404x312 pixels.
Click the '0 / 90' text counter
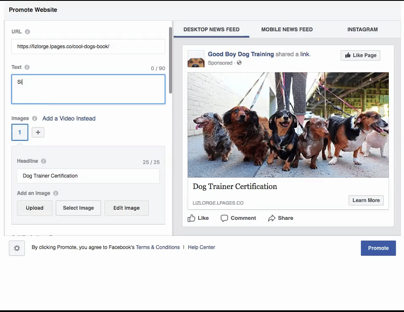click(x=158, y=68)
